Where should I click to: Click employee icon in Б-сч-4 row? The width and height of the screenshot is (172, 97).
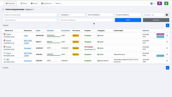tap(98, 36)
